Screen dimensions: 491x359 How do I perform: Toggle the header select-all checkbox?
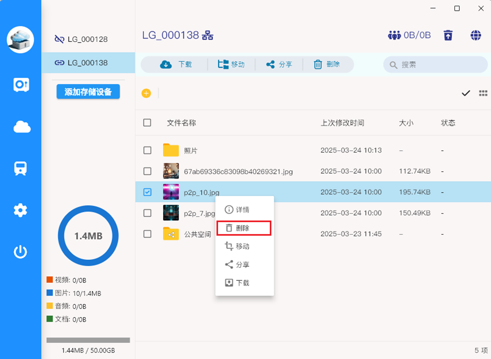click(147, 123)
